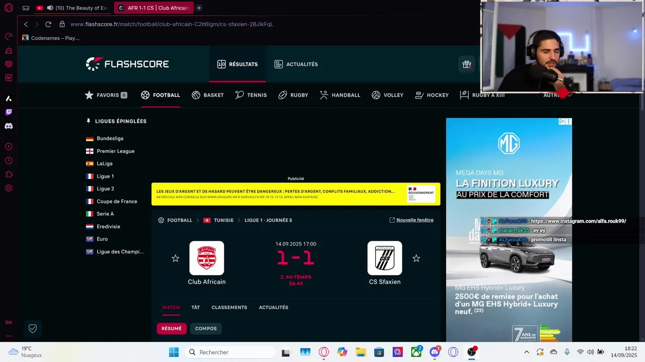Select the HOCKEY sport
Viewport: 645px width, 362px height.
click(432, 95)
